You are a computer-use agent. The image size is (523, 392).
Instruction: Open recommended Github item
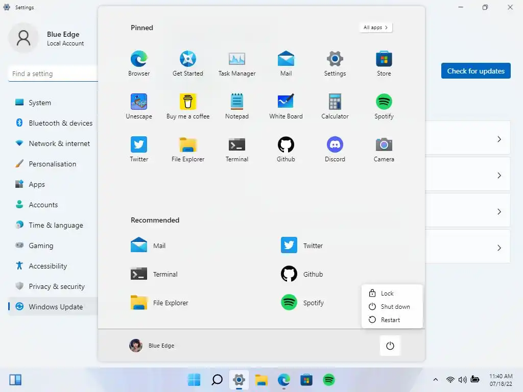[302, 274]
